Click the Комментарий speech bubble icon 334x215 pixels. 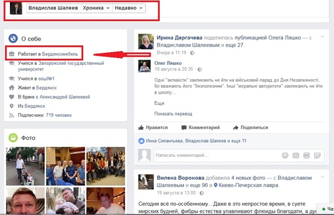(x=184, y=128)
